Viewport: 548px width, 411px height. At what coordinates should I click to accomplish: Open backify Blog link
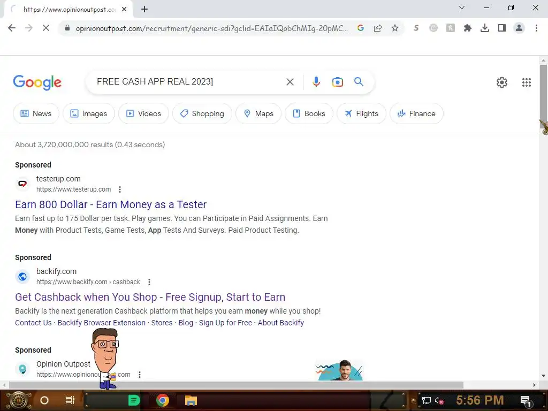click(x=186, y=323)
